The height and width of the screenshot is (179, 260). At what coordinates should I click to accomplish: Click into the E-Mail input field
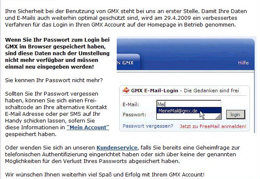pyautogui.click(x=189, y=104)
